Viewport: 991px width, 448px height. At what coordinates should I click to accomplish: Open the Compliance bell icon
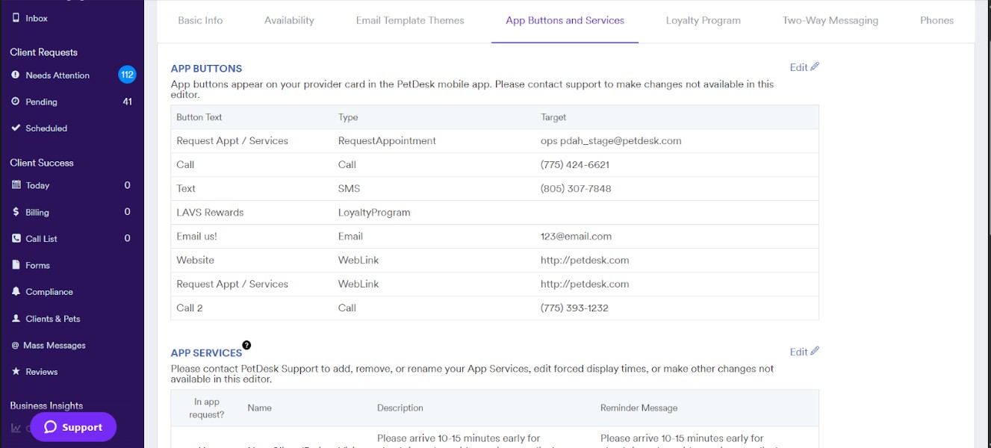[x=16, y=291]
